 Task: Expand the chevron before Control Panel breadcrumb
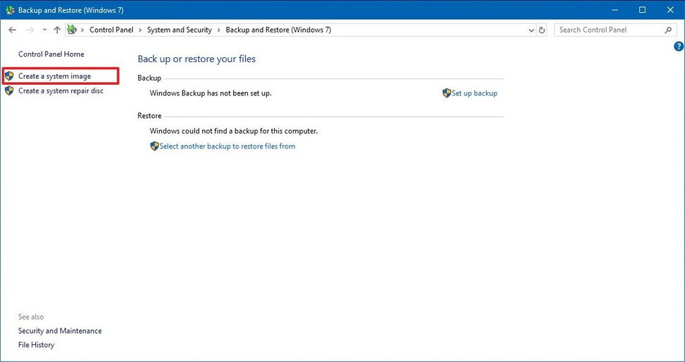tap(82, 30)
